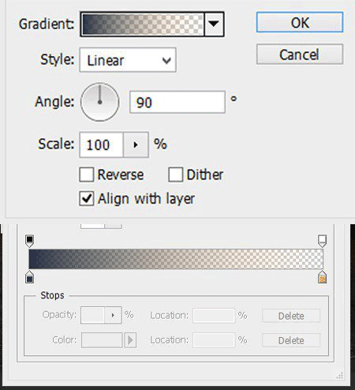Image resolution: width=355 pixels, height=390 pixels.
Task: Select the dark blue color stop below bar
Action: click(x=30, y=277)
